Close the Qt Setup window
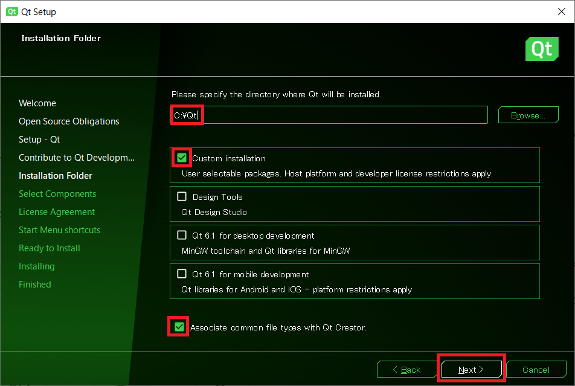 [562, 11]
